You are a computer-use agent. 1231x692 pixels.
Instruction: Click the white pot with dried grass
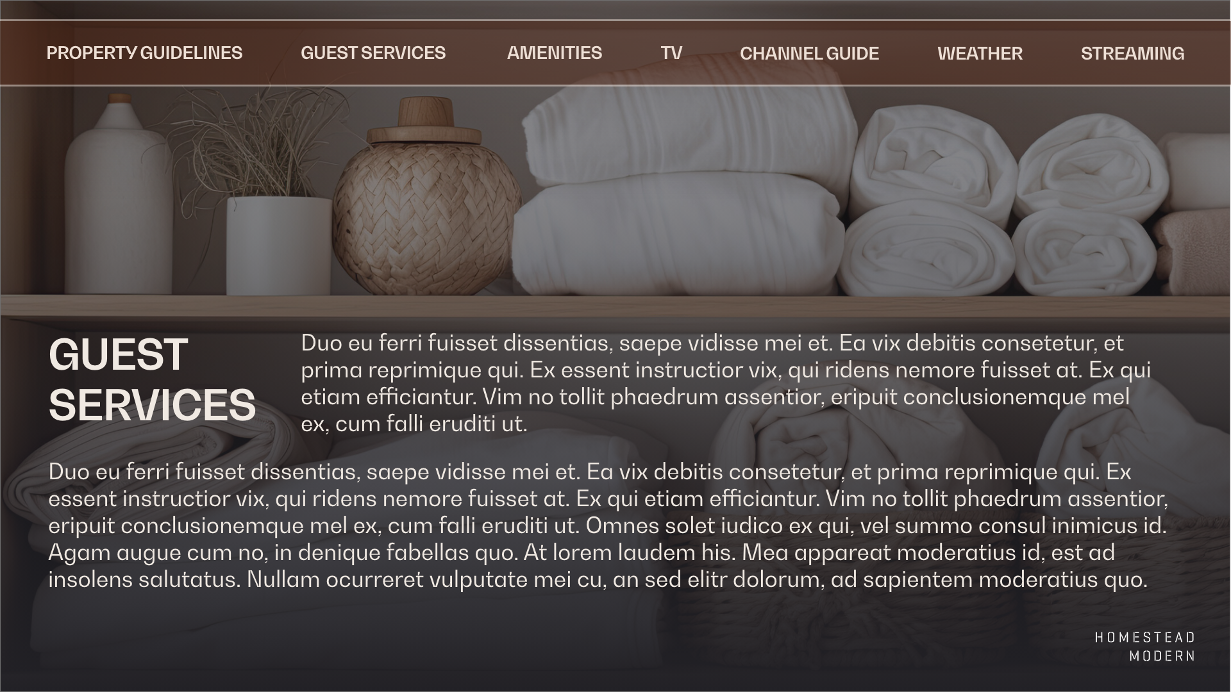(x=279, y=246)
